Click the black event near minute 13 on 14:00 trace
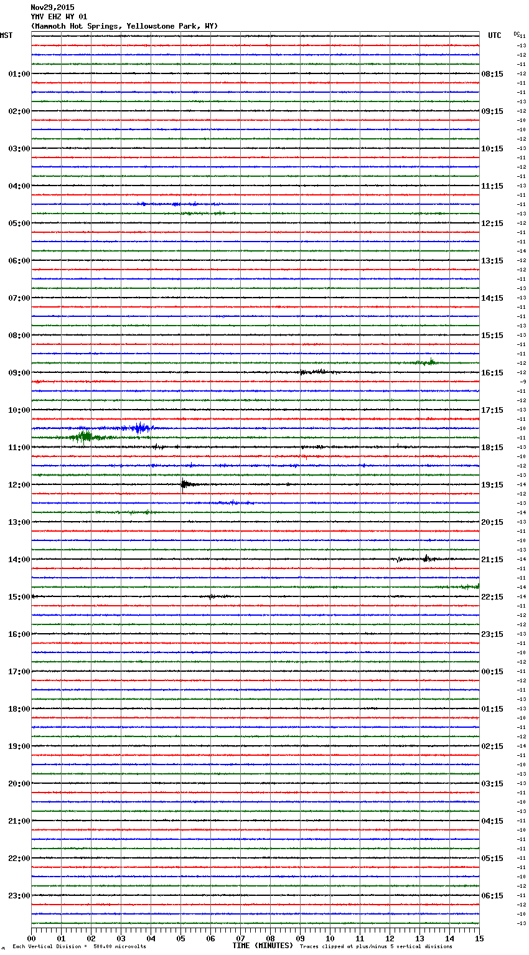Viewport: 529px width, 955px height. pyautogui.click(x=426, y=558)
